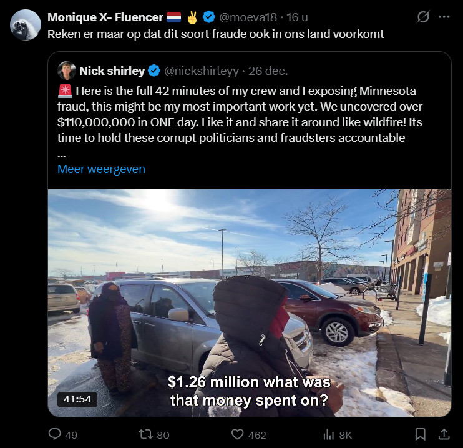Viewport: 463px width, 448px height.
Task: Bookmark this post
Action: tap(420, 434)
